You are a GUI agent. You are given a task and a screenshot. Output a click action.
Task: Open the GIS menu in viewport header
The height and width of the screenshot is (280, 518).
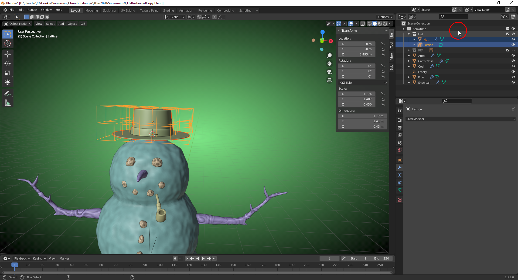click(x=83, y=24)
